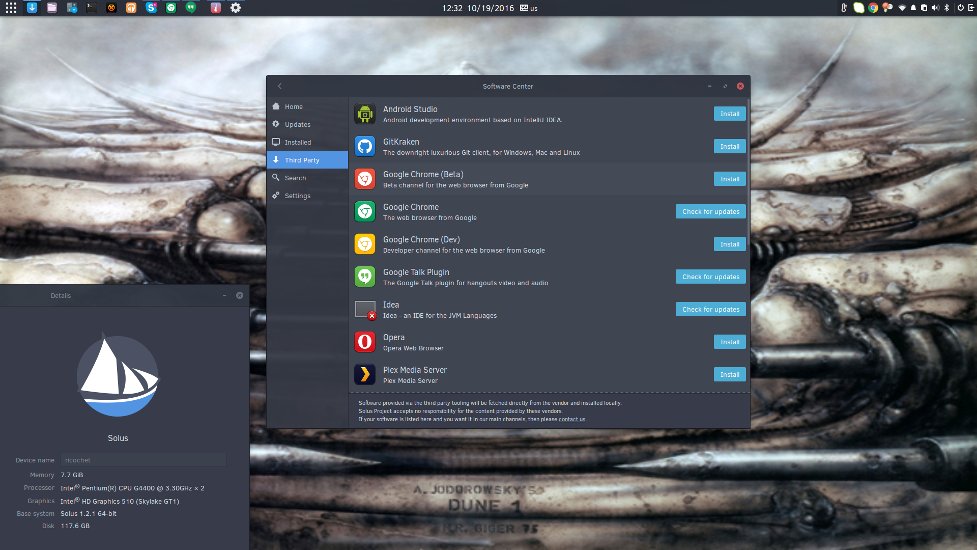Check for updates for Google Chrome
This screenshot has width=977, height=550.
(710, 212)
